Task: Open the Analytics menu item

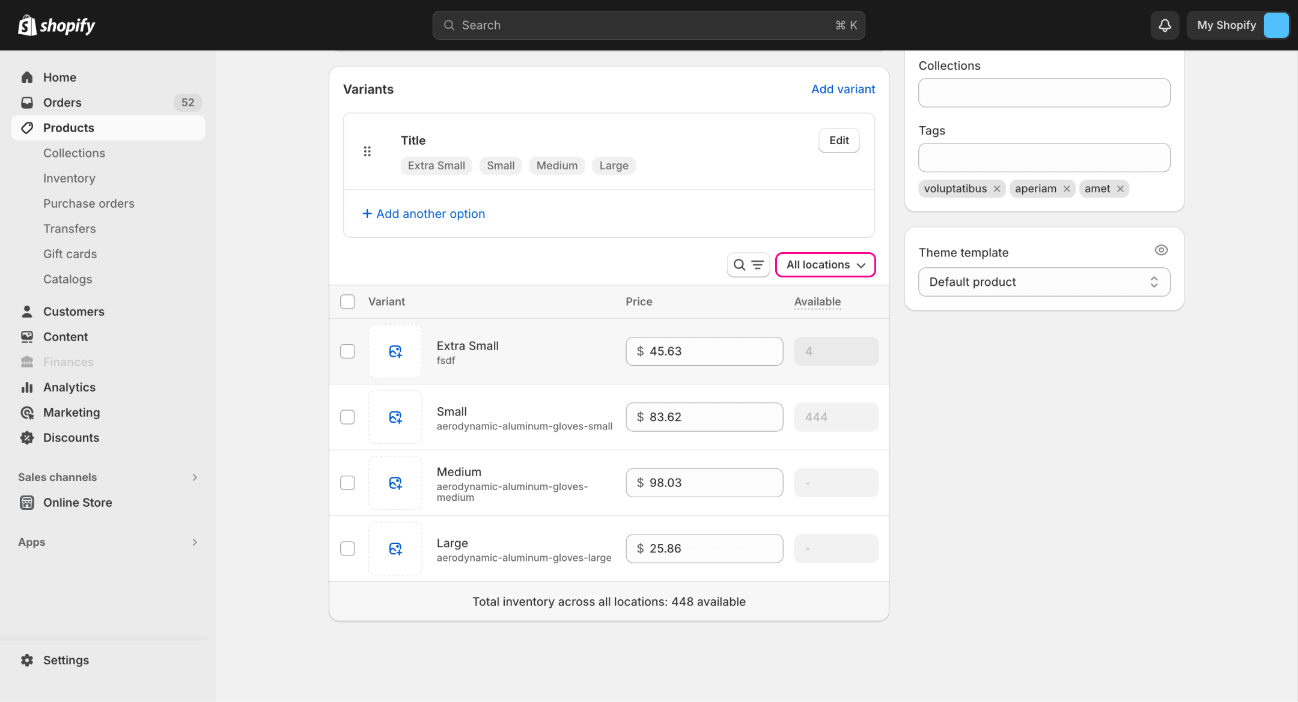Action: tap(69, 387)
